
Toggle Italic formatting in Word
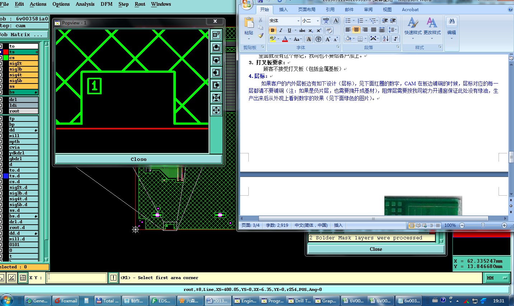pyautogui.click(x=281, y=30)
